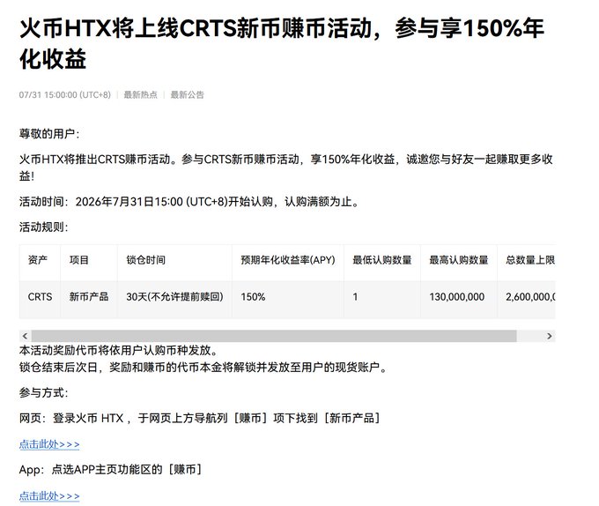Click the table's right scroll arrow
599x506 pixels.
(550, 336)
